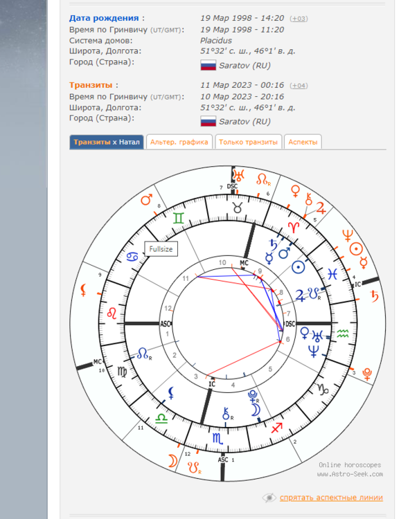Click the Virgo sign glyph
Image resolution: width=401 pixels, height=519 pixels.
click(x=122, y=372)
